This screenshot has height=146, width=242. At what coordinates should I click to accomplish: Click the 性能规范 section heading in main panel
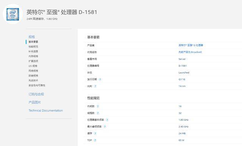pos(93,98)
